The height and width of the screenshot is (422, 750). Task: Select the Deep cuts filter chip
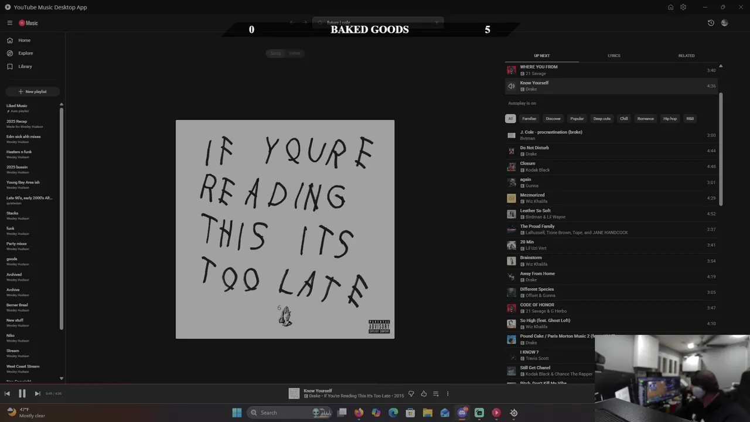602,118
